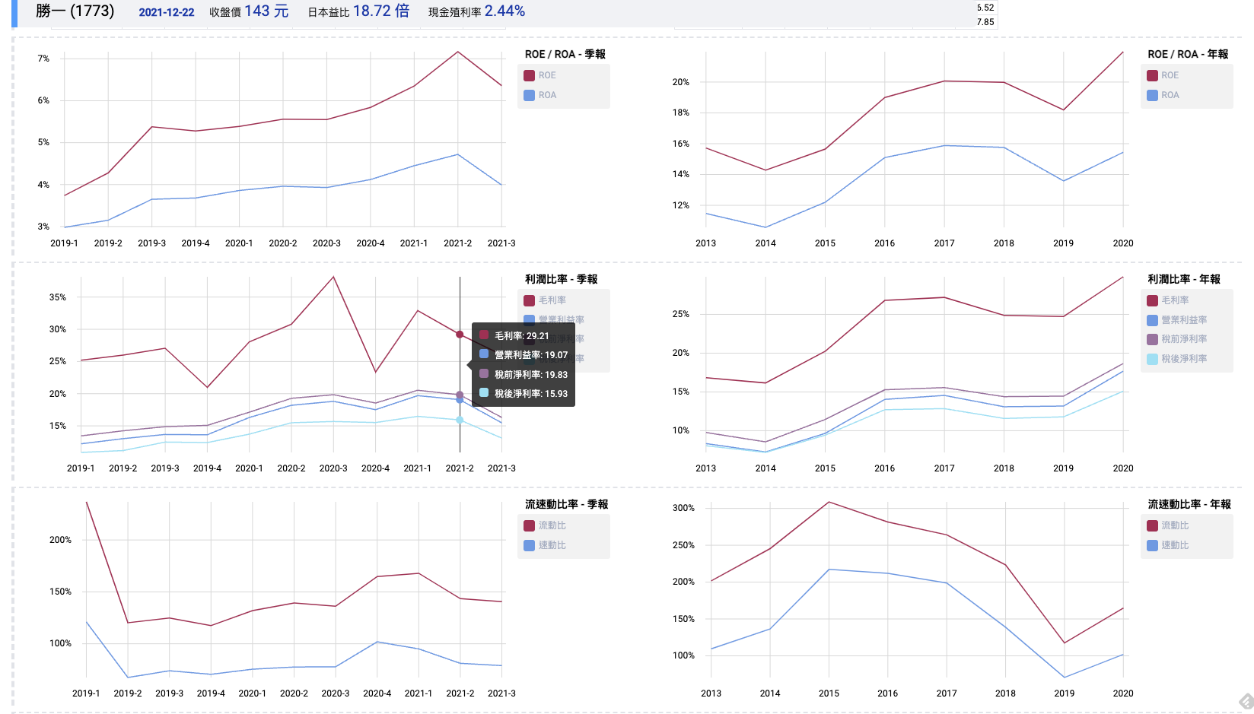
Task: Click chart title 利潤比率 - 季報
Action: click(562, 279)
